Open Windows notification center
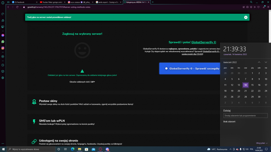 point(266,149)
